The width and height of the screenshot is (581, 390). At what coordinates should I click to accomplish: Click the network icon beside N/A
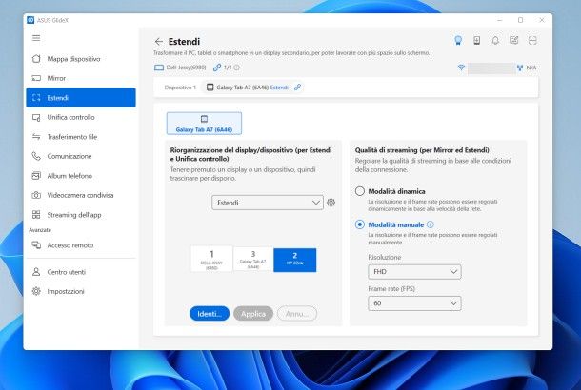coord(520,68)
